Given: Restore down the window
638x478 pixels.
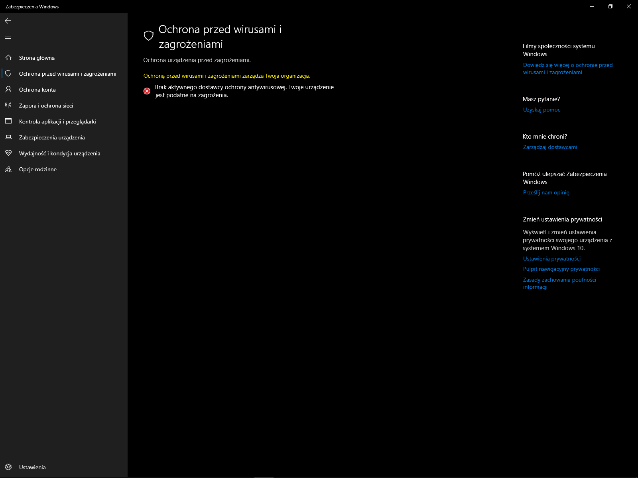Looking at the screenshot, I should click(x=610, y=6).
